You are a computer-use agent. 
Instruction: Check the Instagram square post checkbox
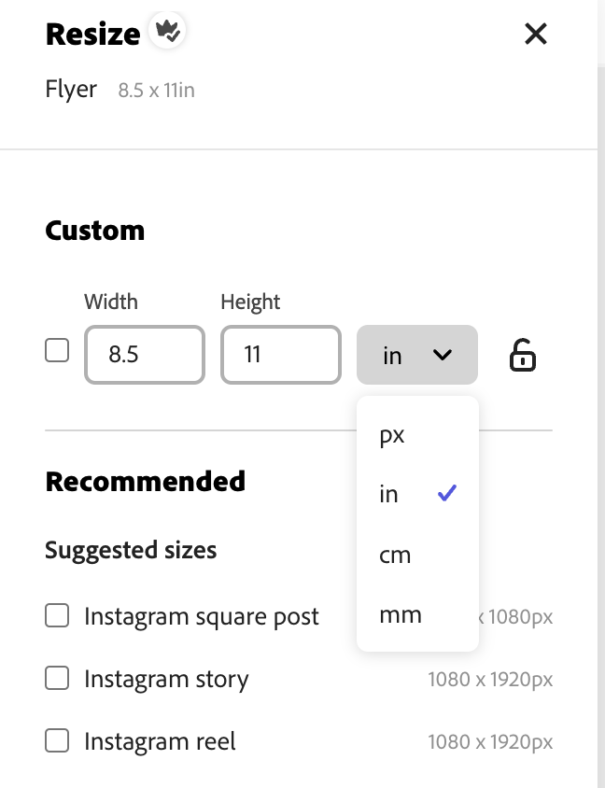(x=57, y=616)
